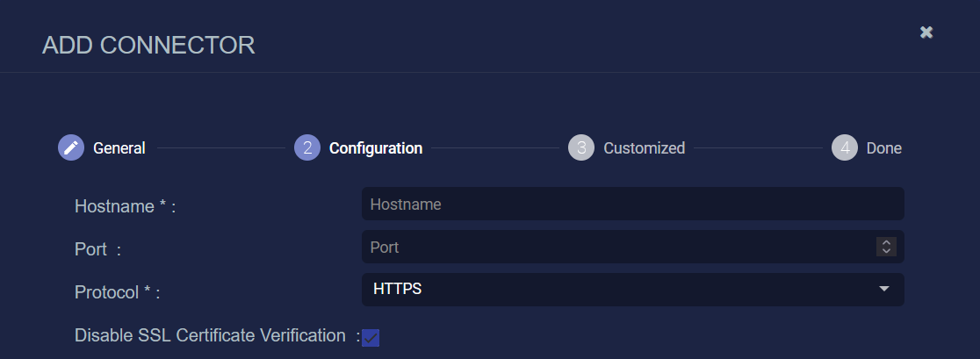Uncheck Disable SSL Certificate Verification checkbox
The image size is (980, 359).
[x=371, y=338]
